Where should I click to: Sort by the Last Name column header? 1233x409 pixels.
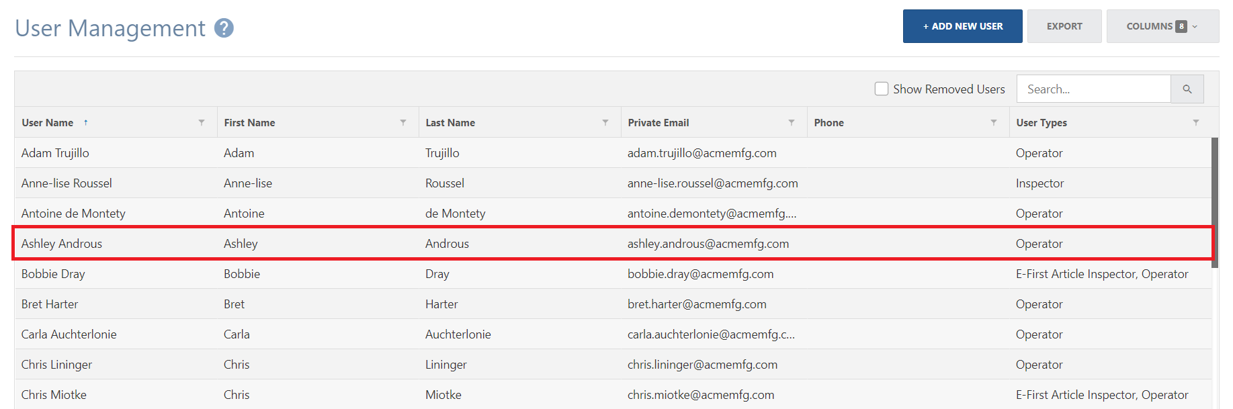(450, 122)
